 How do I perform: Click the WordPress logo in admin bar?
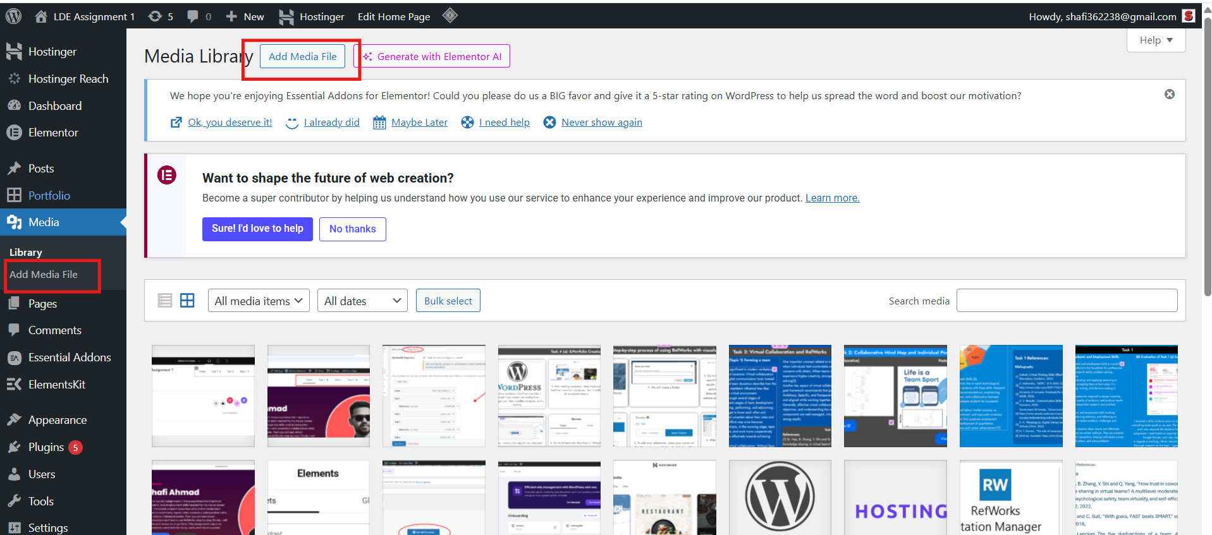(14, 16)
